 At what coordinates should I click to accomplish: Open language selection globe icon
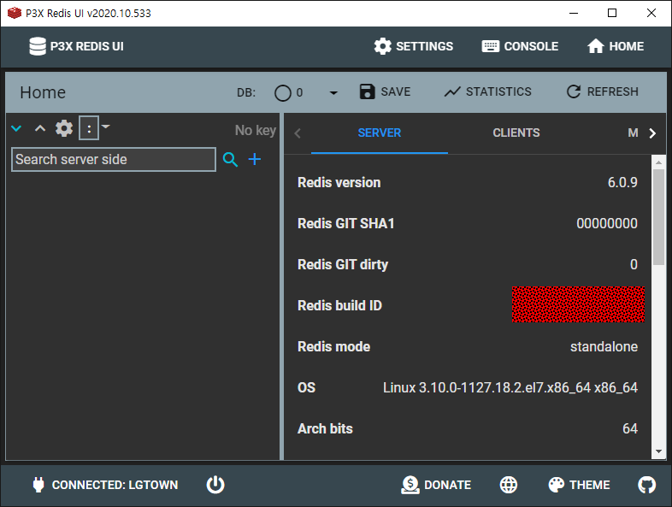(x=509, y=485)
